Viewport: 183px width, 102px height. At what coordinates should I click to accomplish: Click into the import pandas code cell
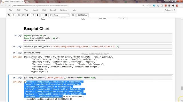pyautogui.click(x=98, y=38)
